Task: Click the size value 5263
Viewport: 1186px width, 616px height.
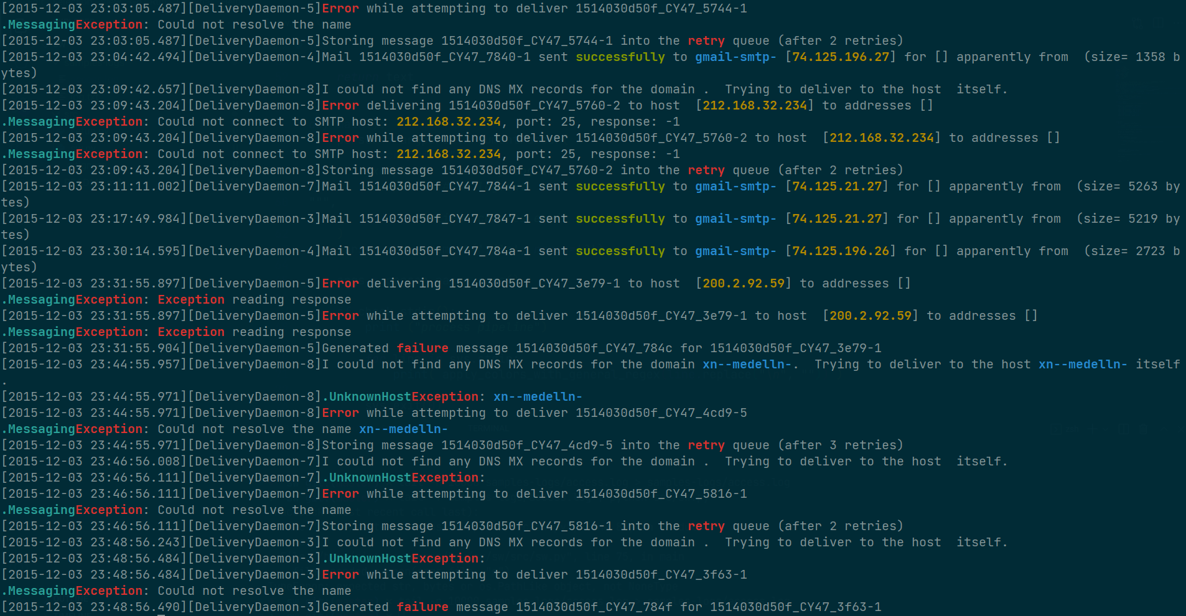Action: coord(1142,186)
